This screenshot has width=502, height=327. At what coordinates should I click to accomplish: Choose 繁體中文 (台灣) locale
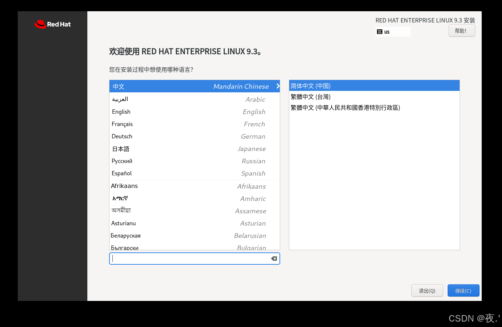pos(374,97)
